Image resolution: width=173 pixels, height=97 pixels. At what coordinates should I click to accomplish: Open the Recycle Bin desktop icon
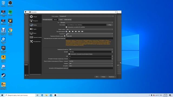click(4, 4)
